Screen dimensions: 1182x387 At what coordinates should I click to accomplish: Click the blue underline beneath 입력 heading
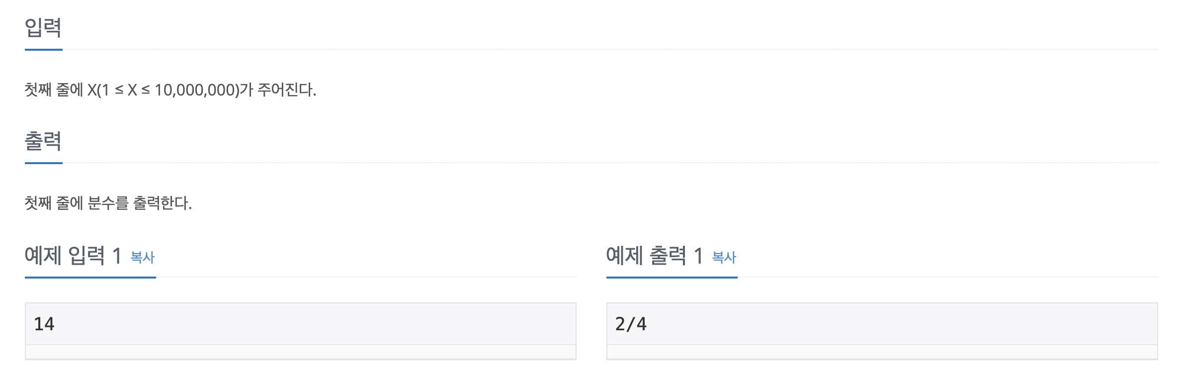(44, 50)
